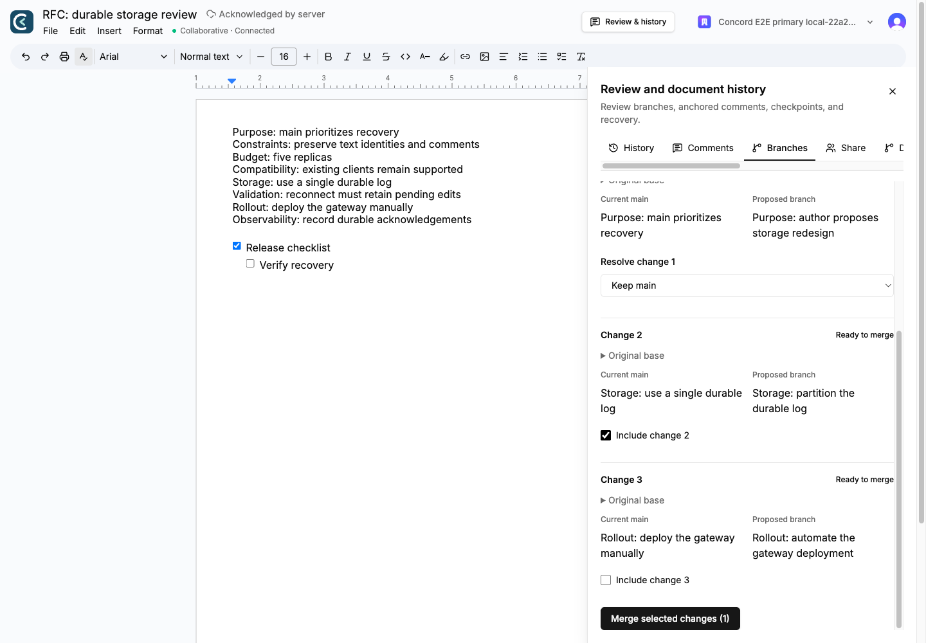Open the Resolve change 1 dropdown
926x643 pixels.
tap(747, 285)
